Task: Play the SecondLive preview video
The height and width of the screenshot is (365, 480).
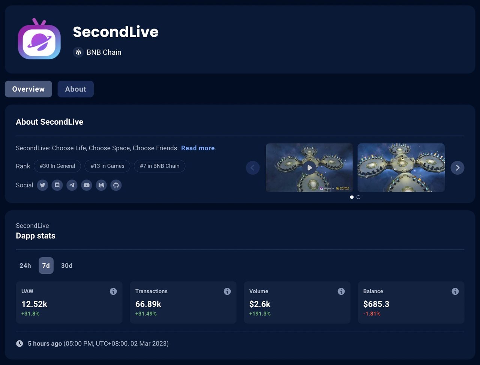Action: pos(309,167)
